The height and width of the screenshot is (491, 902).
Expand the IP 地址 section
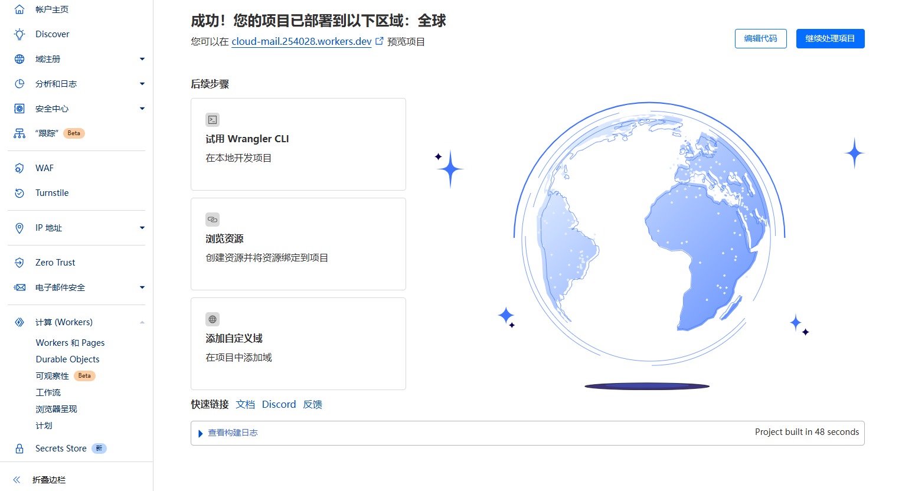[142, 227]
